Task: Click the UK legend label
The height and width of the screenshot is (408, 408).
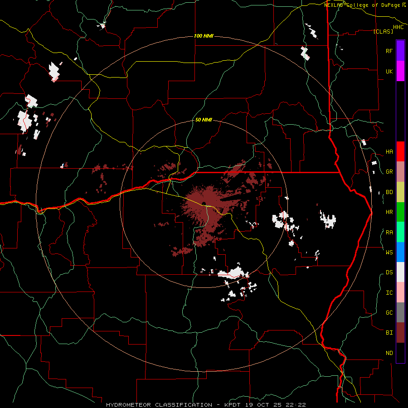Action: click(389, 71)
